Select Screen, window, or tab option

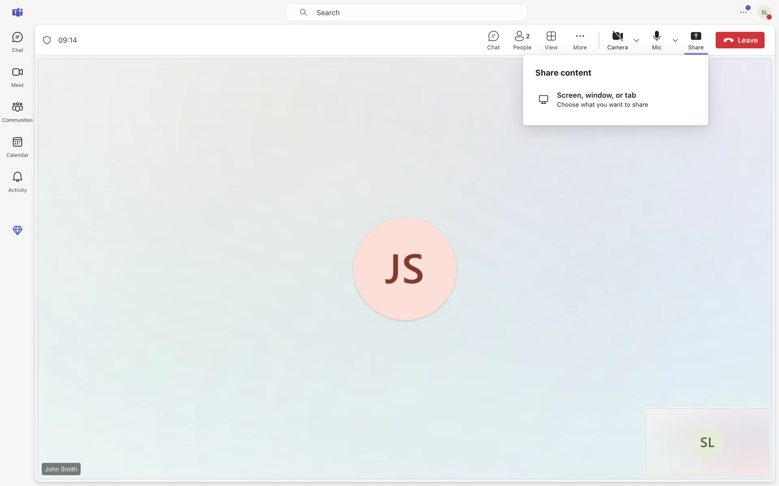tap(602, 100)
